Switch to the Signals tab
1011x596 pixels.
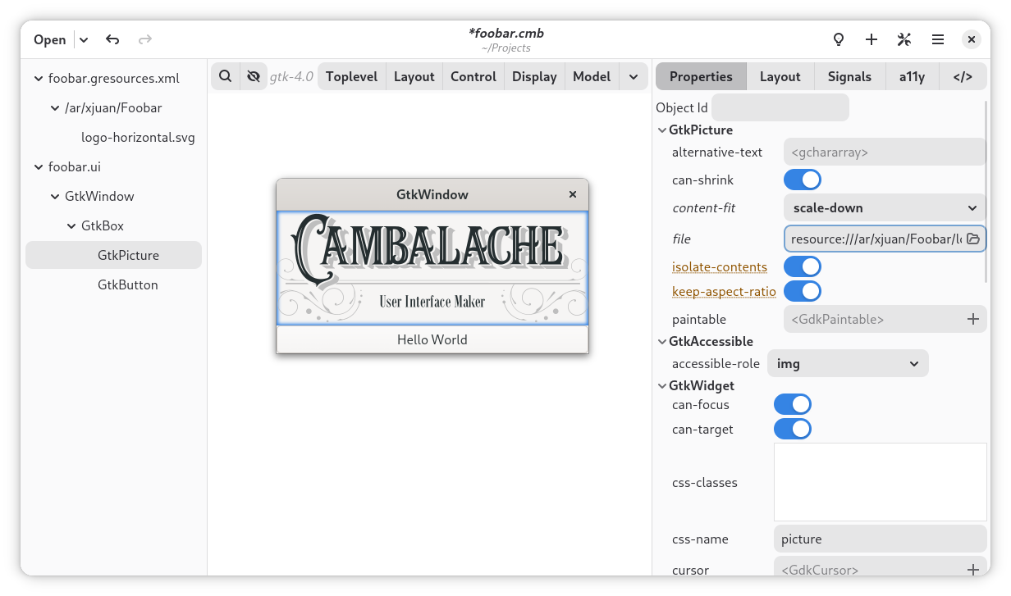pos(849,76)
